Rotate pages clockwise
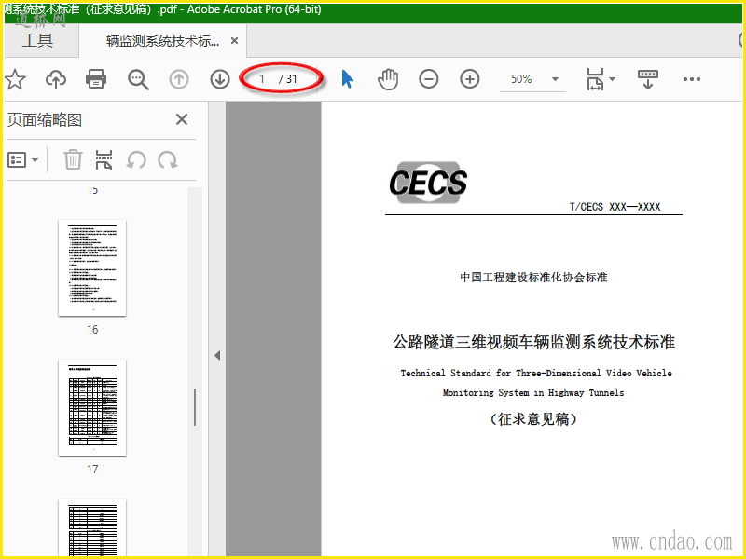The image size is (746, 559). 168,159
